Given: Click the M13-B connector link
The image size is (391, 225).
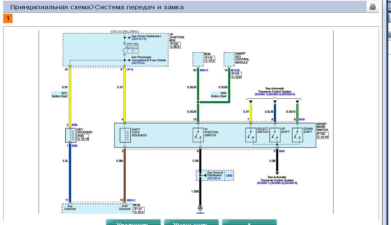Looking at the screenshot, I should click(235, 70).
